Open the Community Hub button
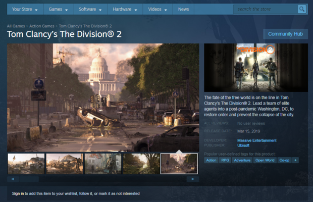The width and height of the screenshot is (313, 202). [x=285, y=34]
